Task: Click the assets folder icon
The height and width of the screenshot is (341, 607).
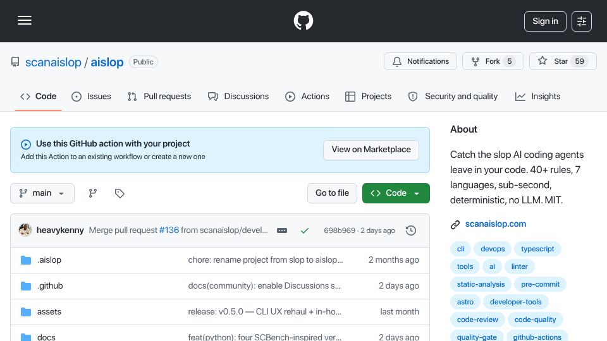Action: pyautogui.click(x=26, y=312)
